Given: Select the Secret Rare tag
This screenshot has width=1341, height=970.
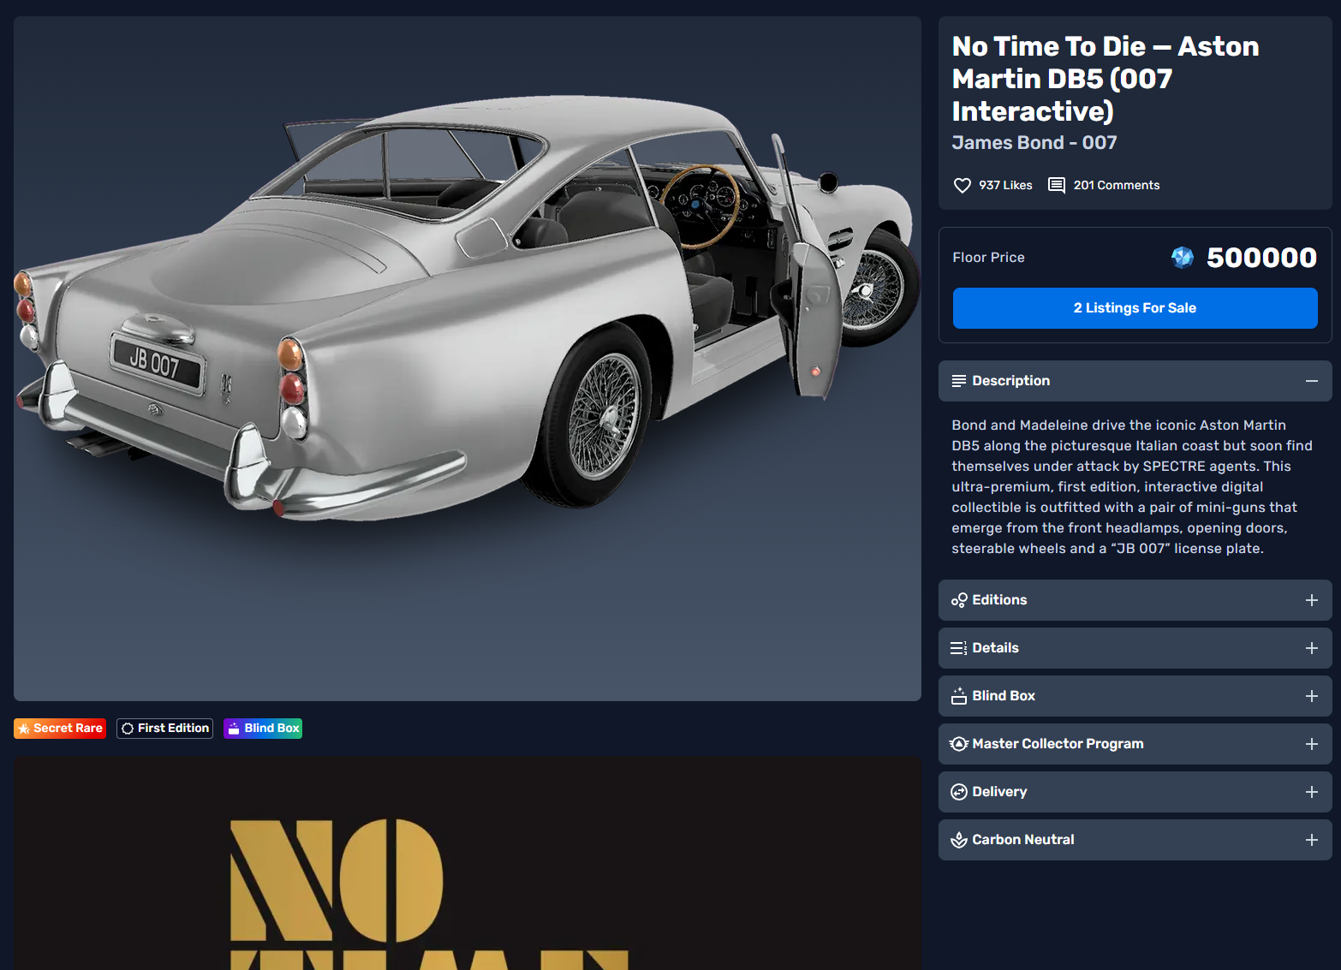Looking at the screenshot, I should [60, 729].
